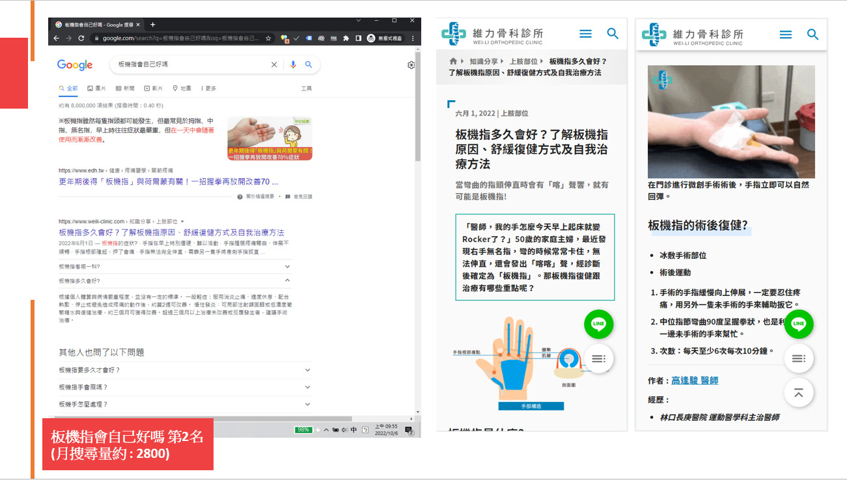Open the 上肢部位 breadcrumb link
Screen dimensions: 847x480
click(523, 61)
